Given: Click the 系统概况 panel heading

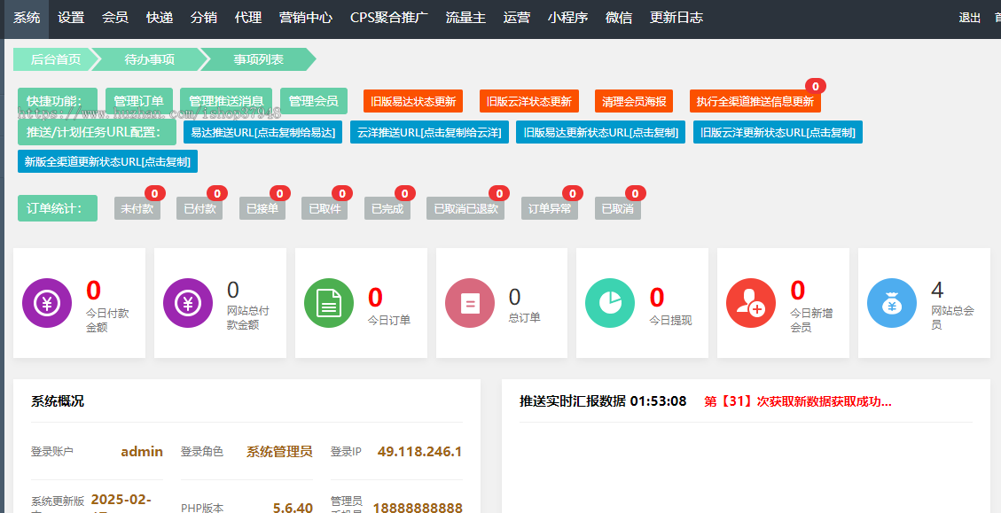Looking at the screenshot, I should (58, 401).
